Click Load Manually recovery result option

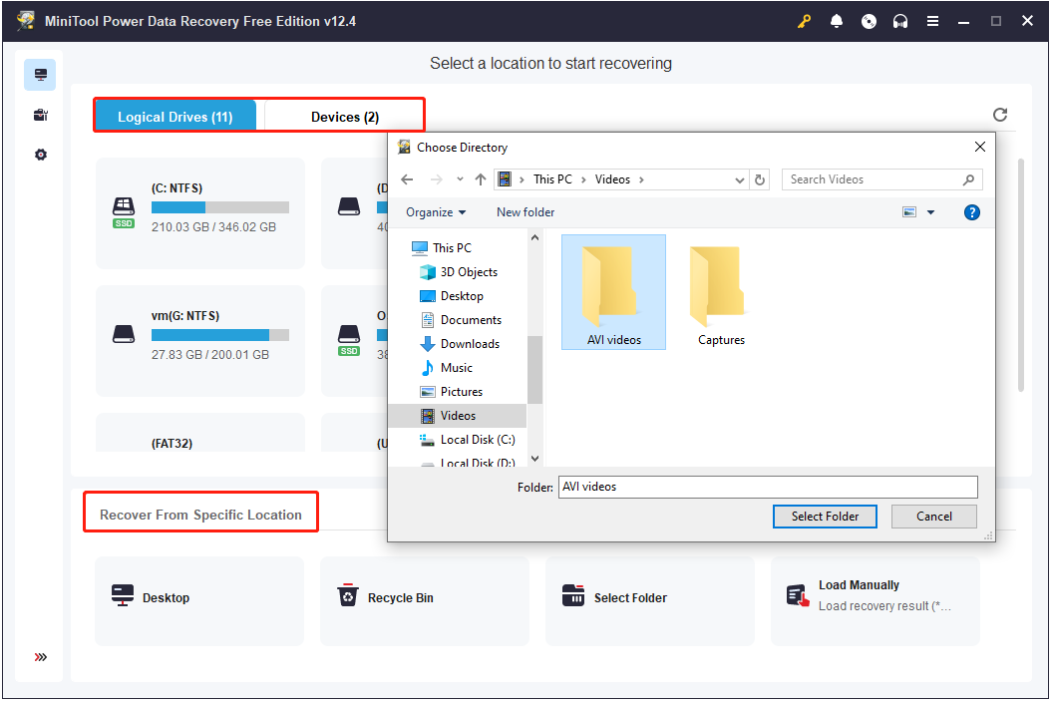click(x=876, y=600)
